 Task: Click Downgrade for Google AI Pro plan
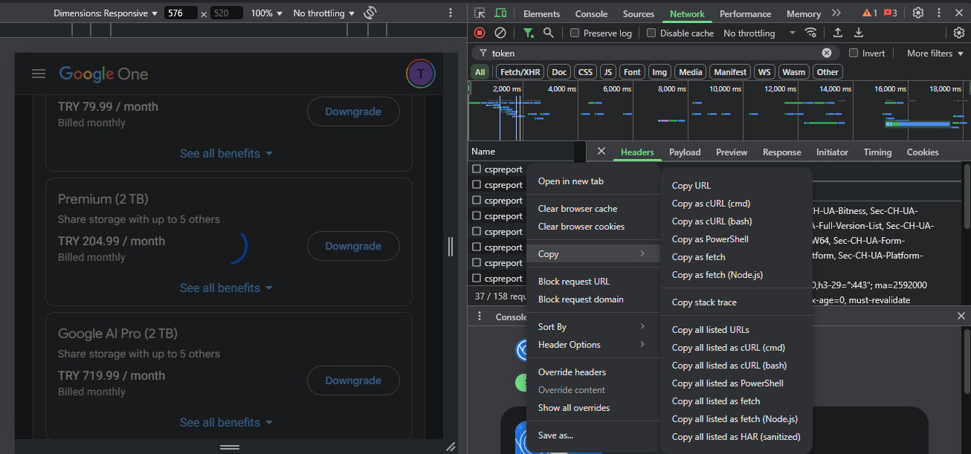point(353,380)
